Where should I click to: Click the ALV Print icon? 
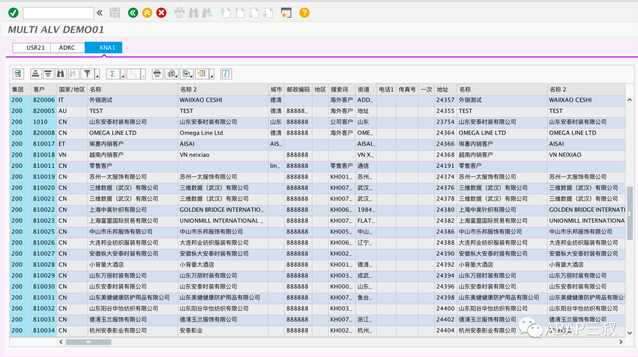pyautogui.click(x=157, y=74)
